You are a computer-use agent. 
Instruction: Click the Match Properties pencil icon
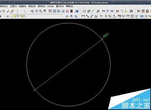pos(8,11)
